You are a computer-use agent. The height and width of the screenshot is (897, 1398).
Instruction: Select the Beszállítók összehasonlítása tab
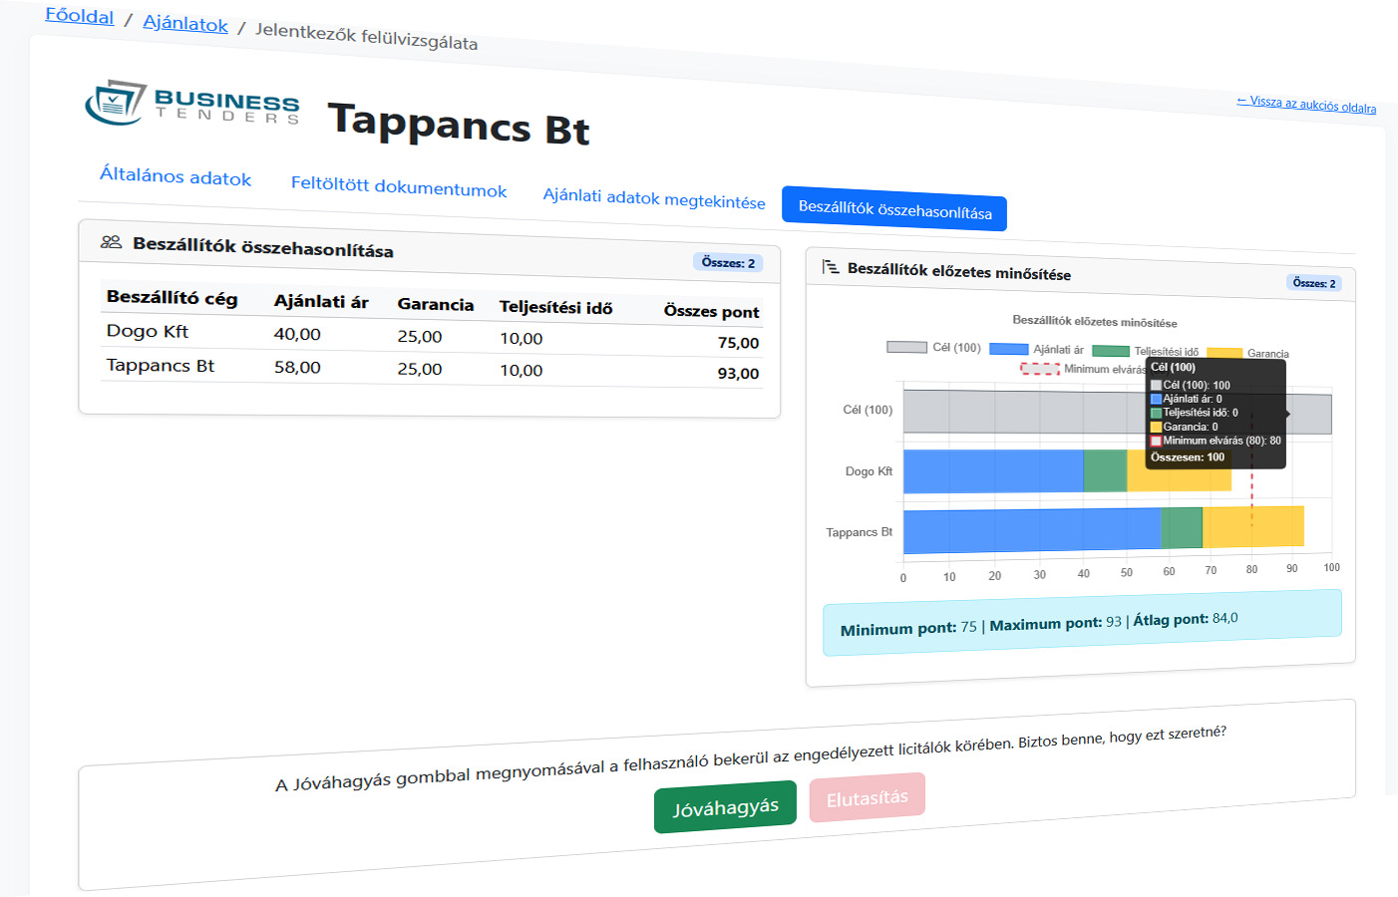tap(894, 209)
